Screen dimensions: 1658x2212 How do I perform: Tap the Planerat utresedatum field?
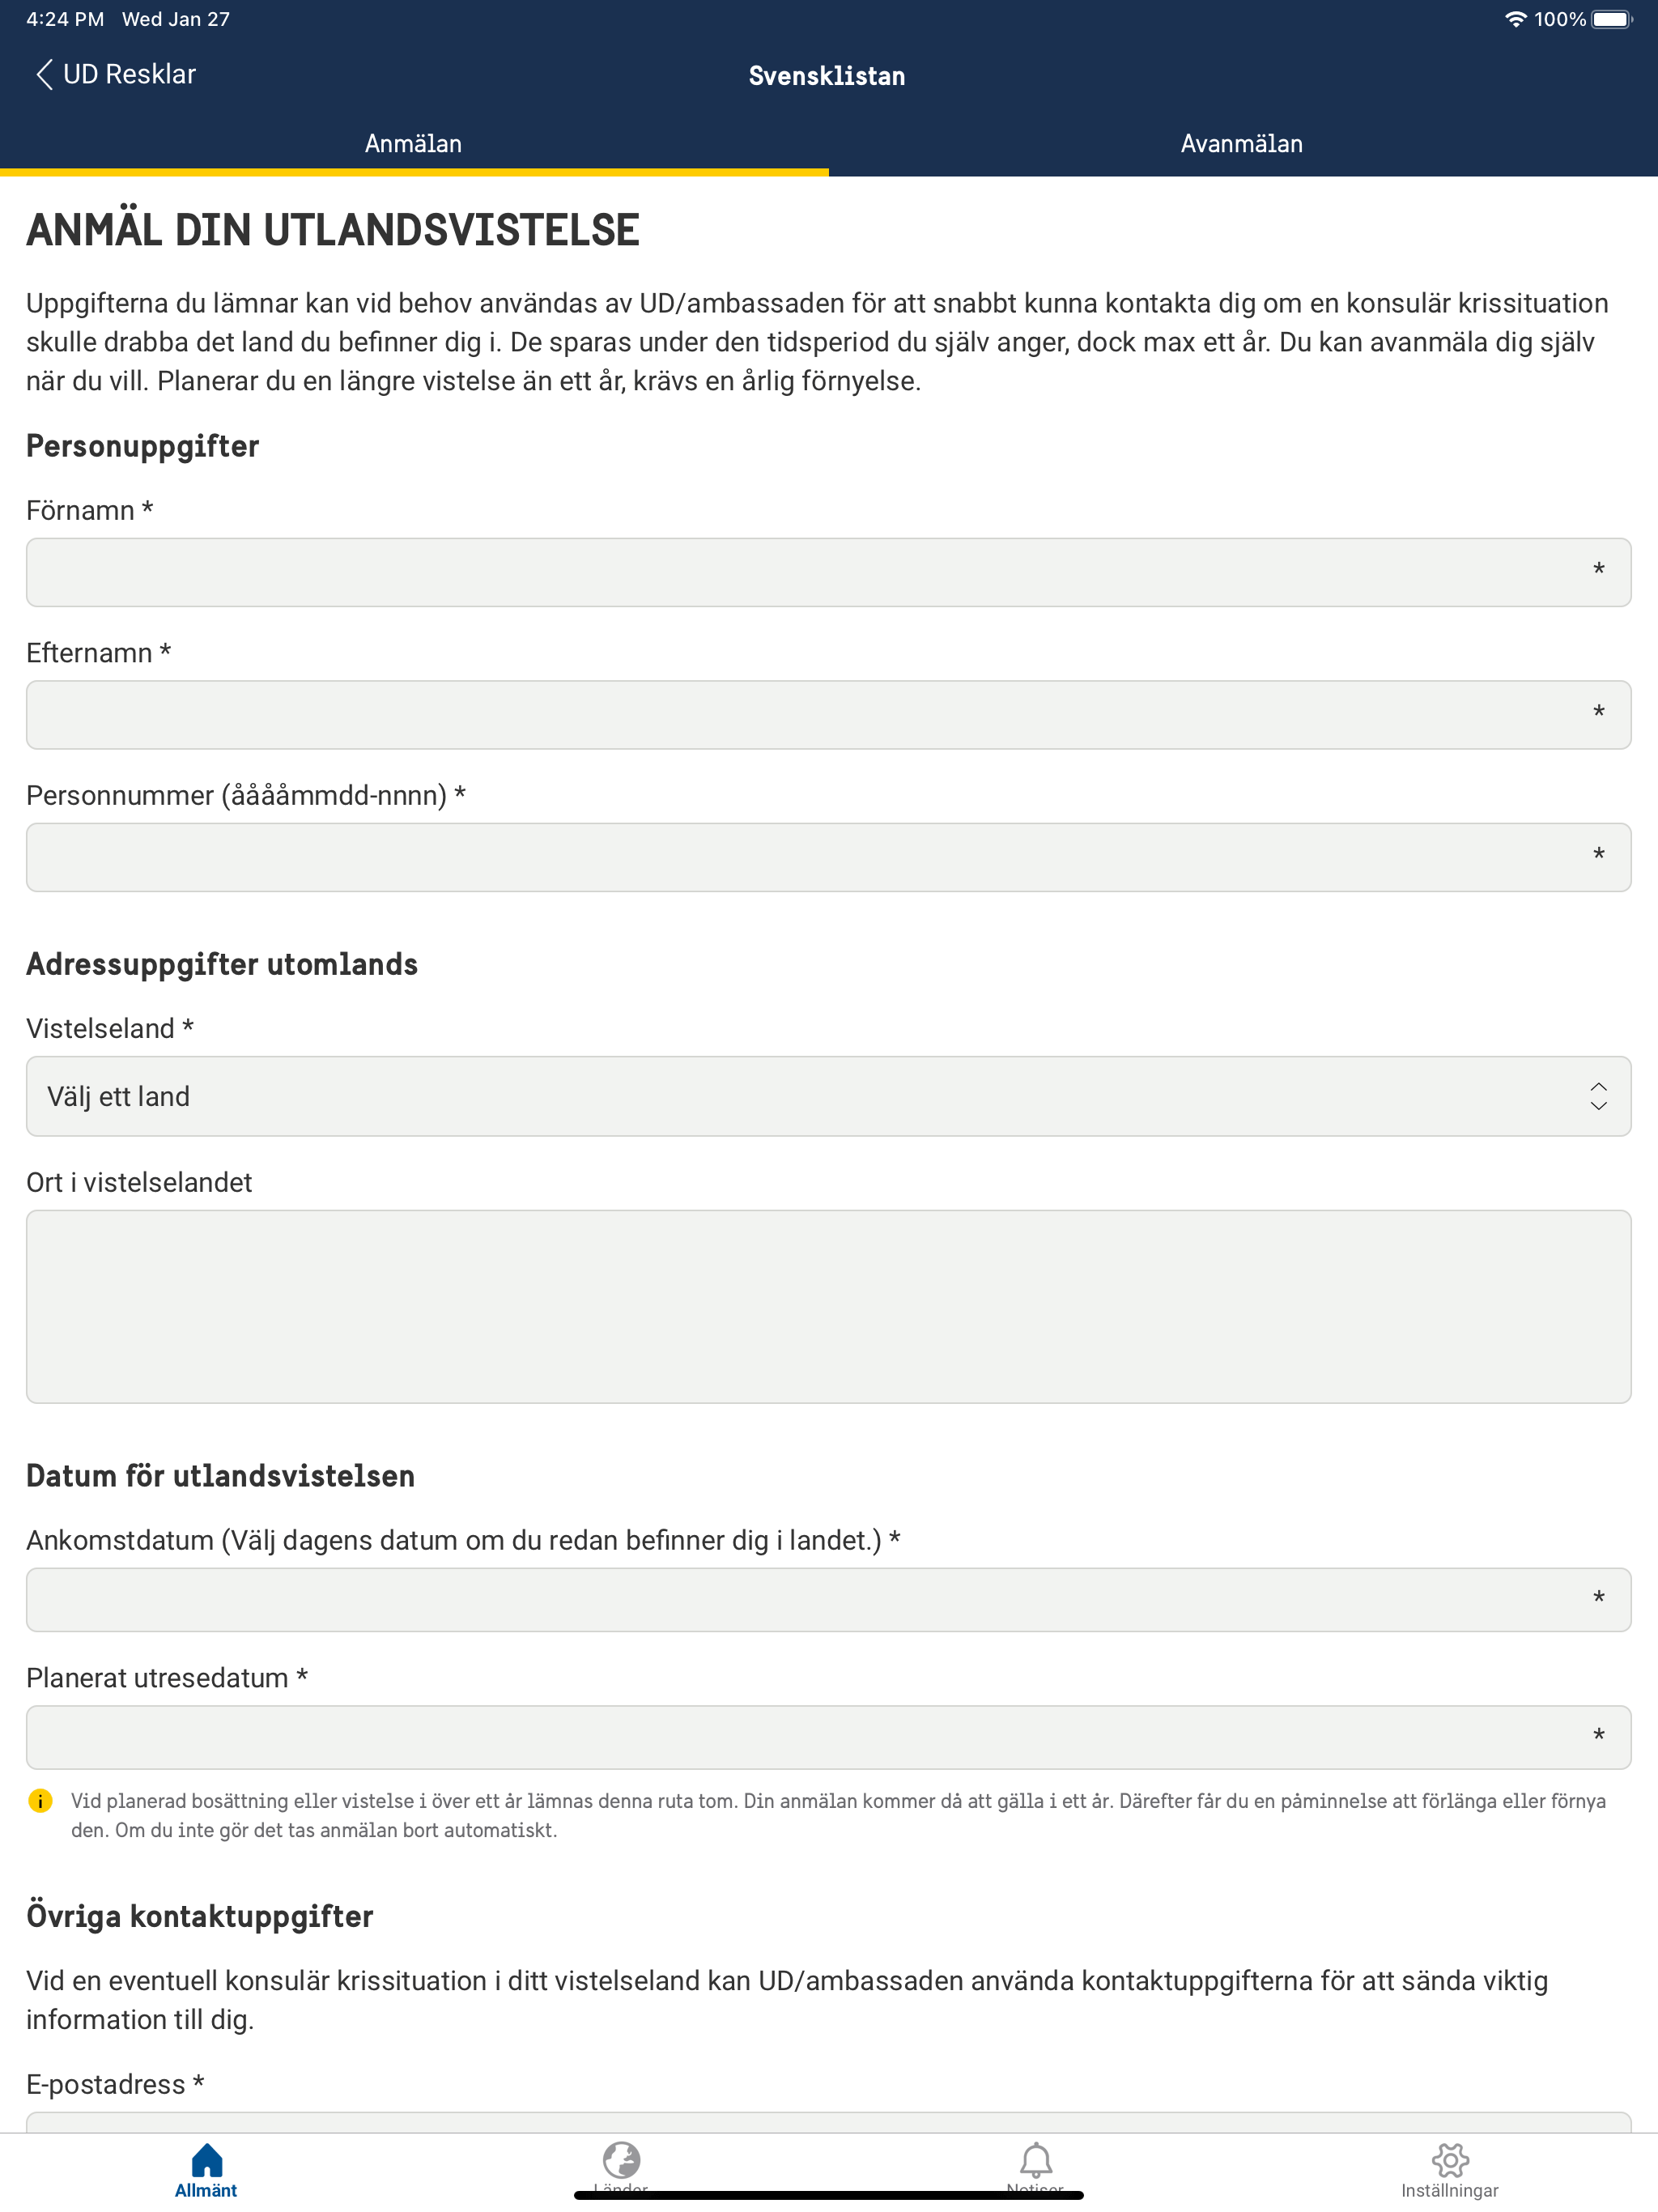pos(828,1737)
